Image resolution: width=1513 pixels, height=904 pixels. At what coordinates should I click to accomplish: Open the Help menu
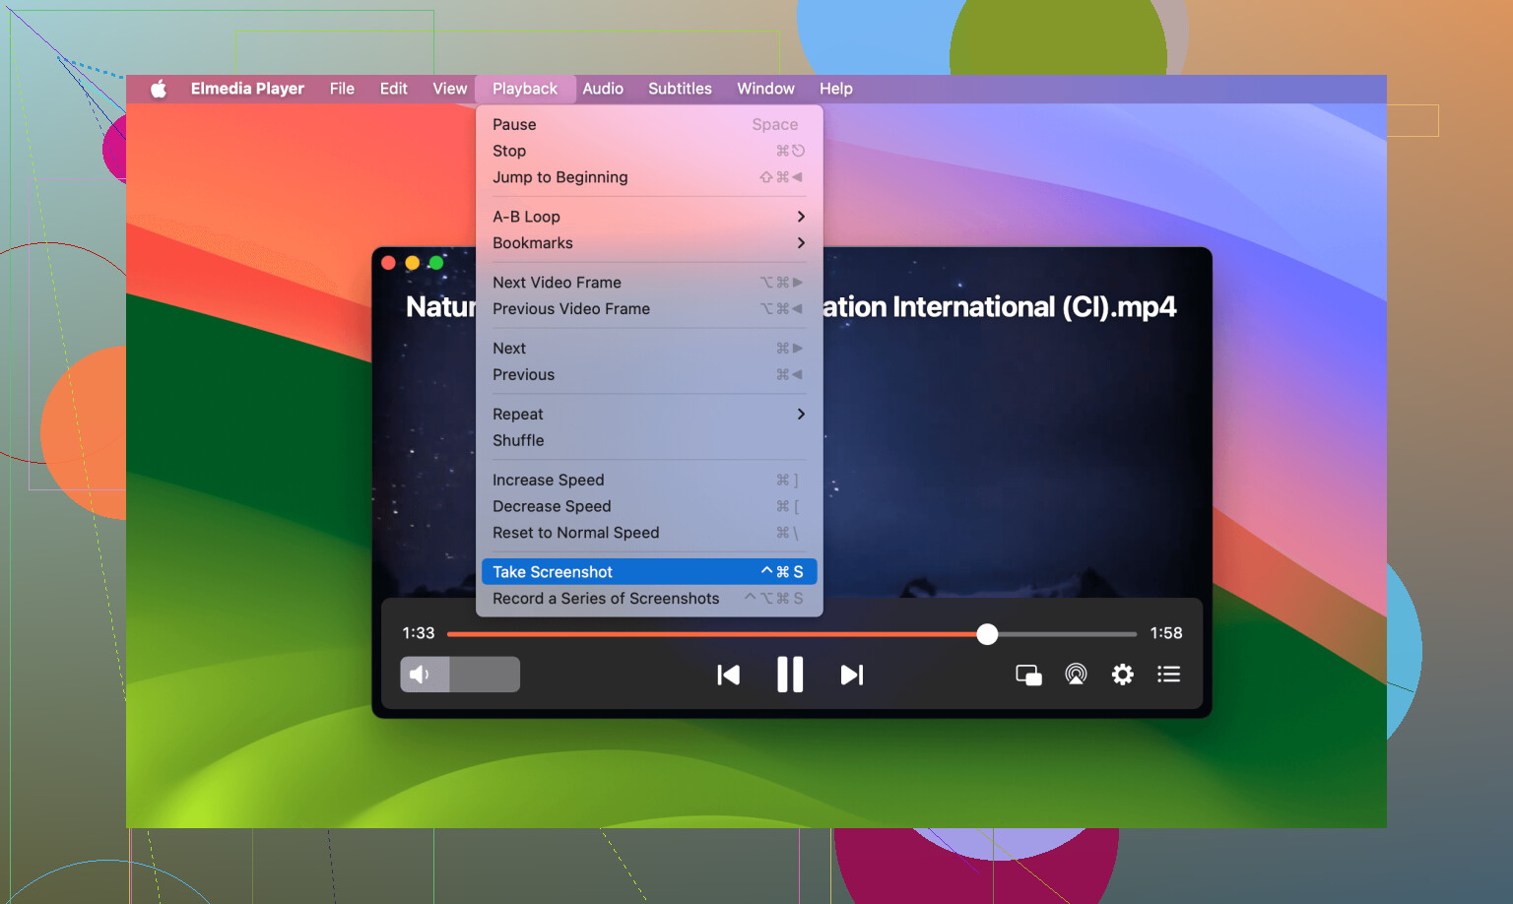tap(836, 89)
